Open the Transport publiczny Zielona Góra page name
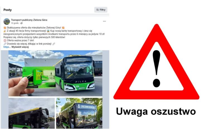 (29, 20)
